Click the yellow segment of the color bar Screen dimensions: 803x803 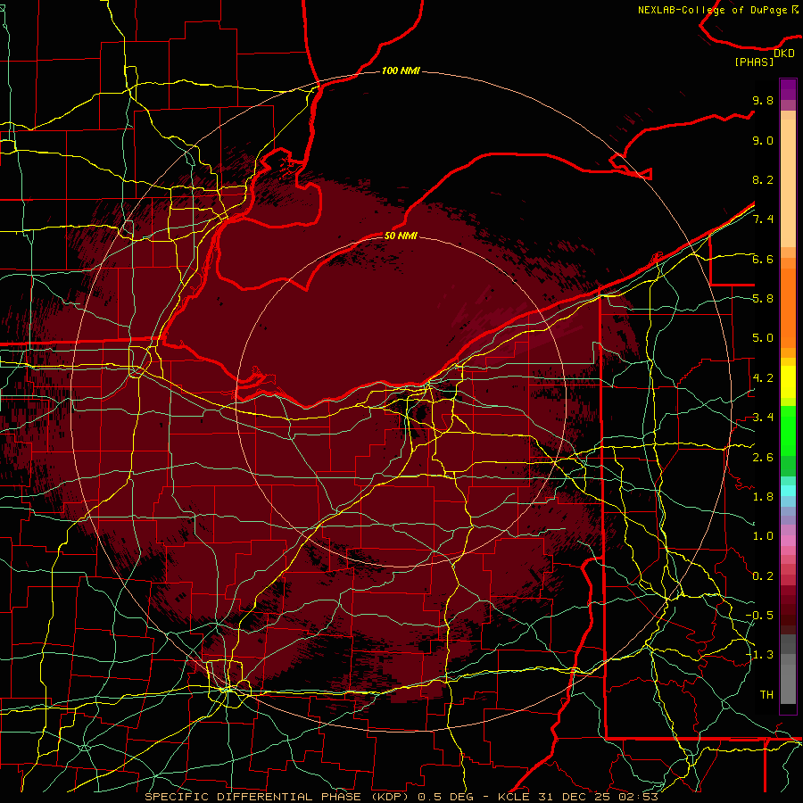coord(788,382)
